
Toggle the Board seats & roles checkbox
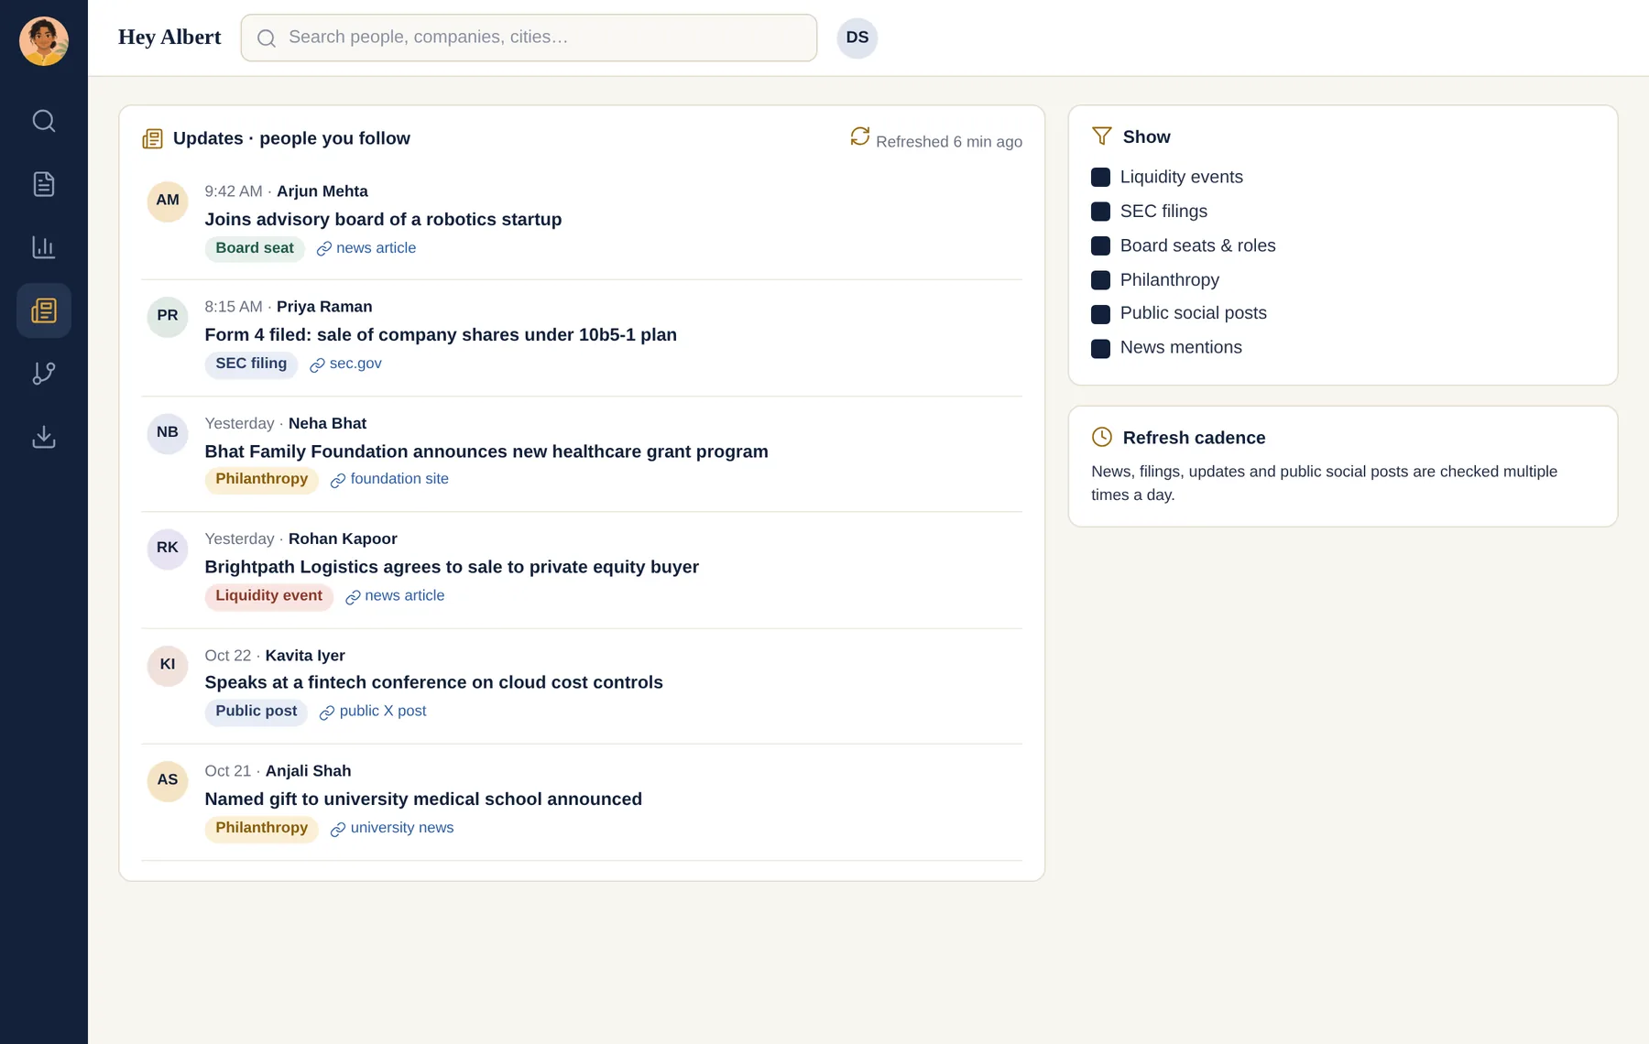1101,246
